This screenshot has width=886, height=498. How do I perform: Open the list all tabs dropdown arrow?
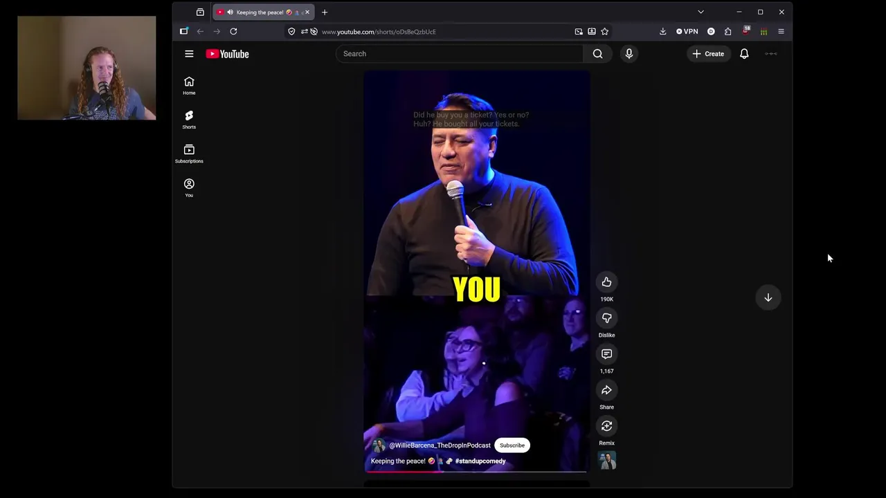(x=700, y=12)
